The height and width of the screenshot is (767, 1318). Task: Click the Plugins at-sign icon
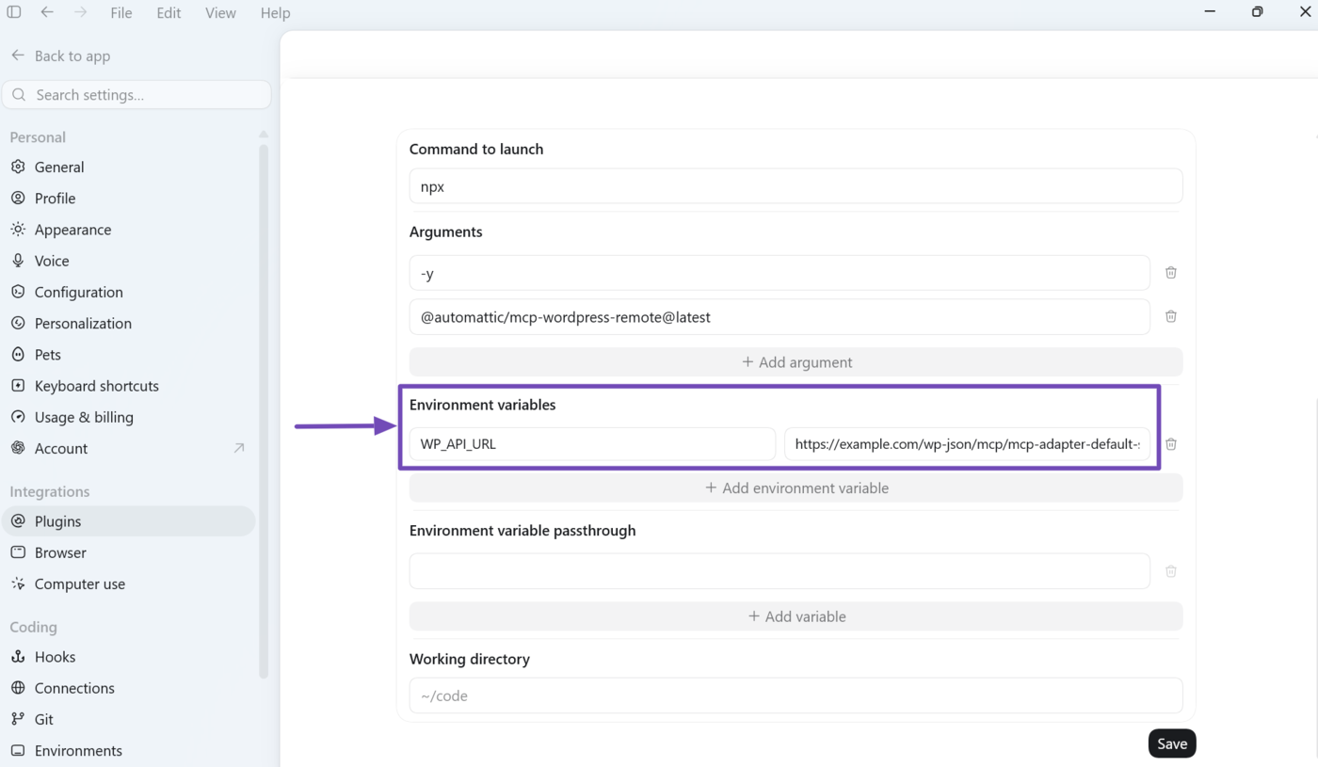[x=18, y=521]
